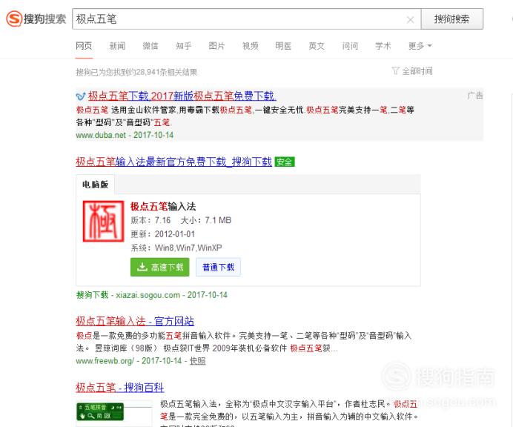Open 极点五笔输入法最新官方免费下载 link
Image resolution: width=513 pixels, height=427 pixels.
click(173, 162)
